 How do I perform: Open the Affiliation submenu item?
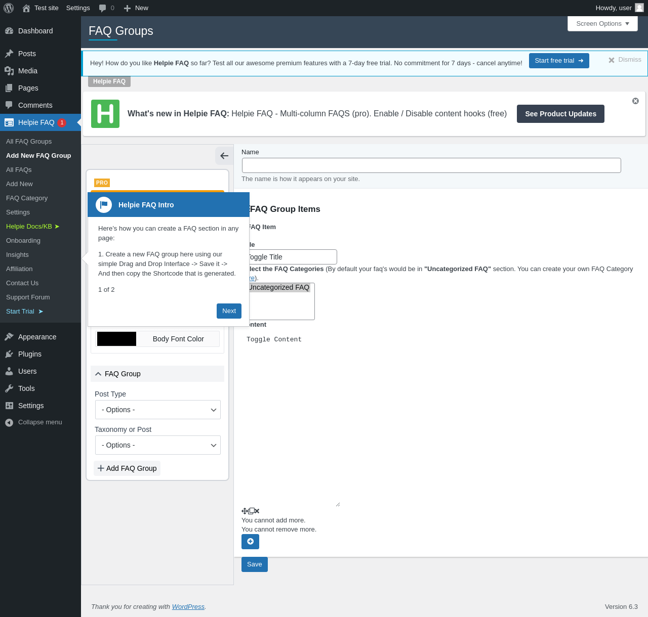pyautogui.click(x=19, y=269)
